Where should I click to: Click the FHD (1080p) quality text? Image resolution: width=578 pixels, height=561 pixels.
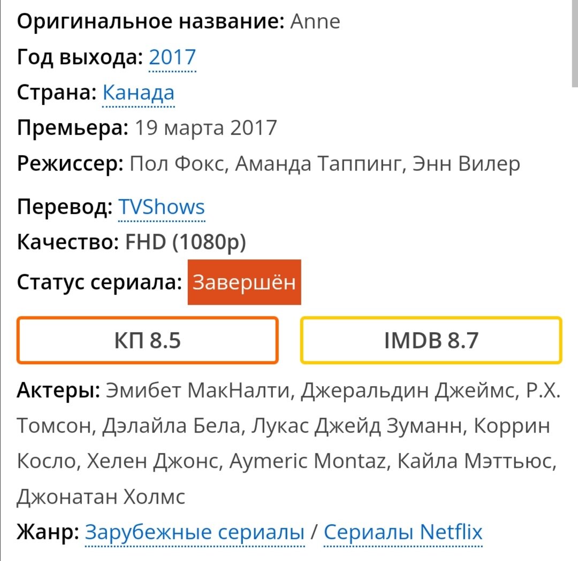tap(185, 242)
